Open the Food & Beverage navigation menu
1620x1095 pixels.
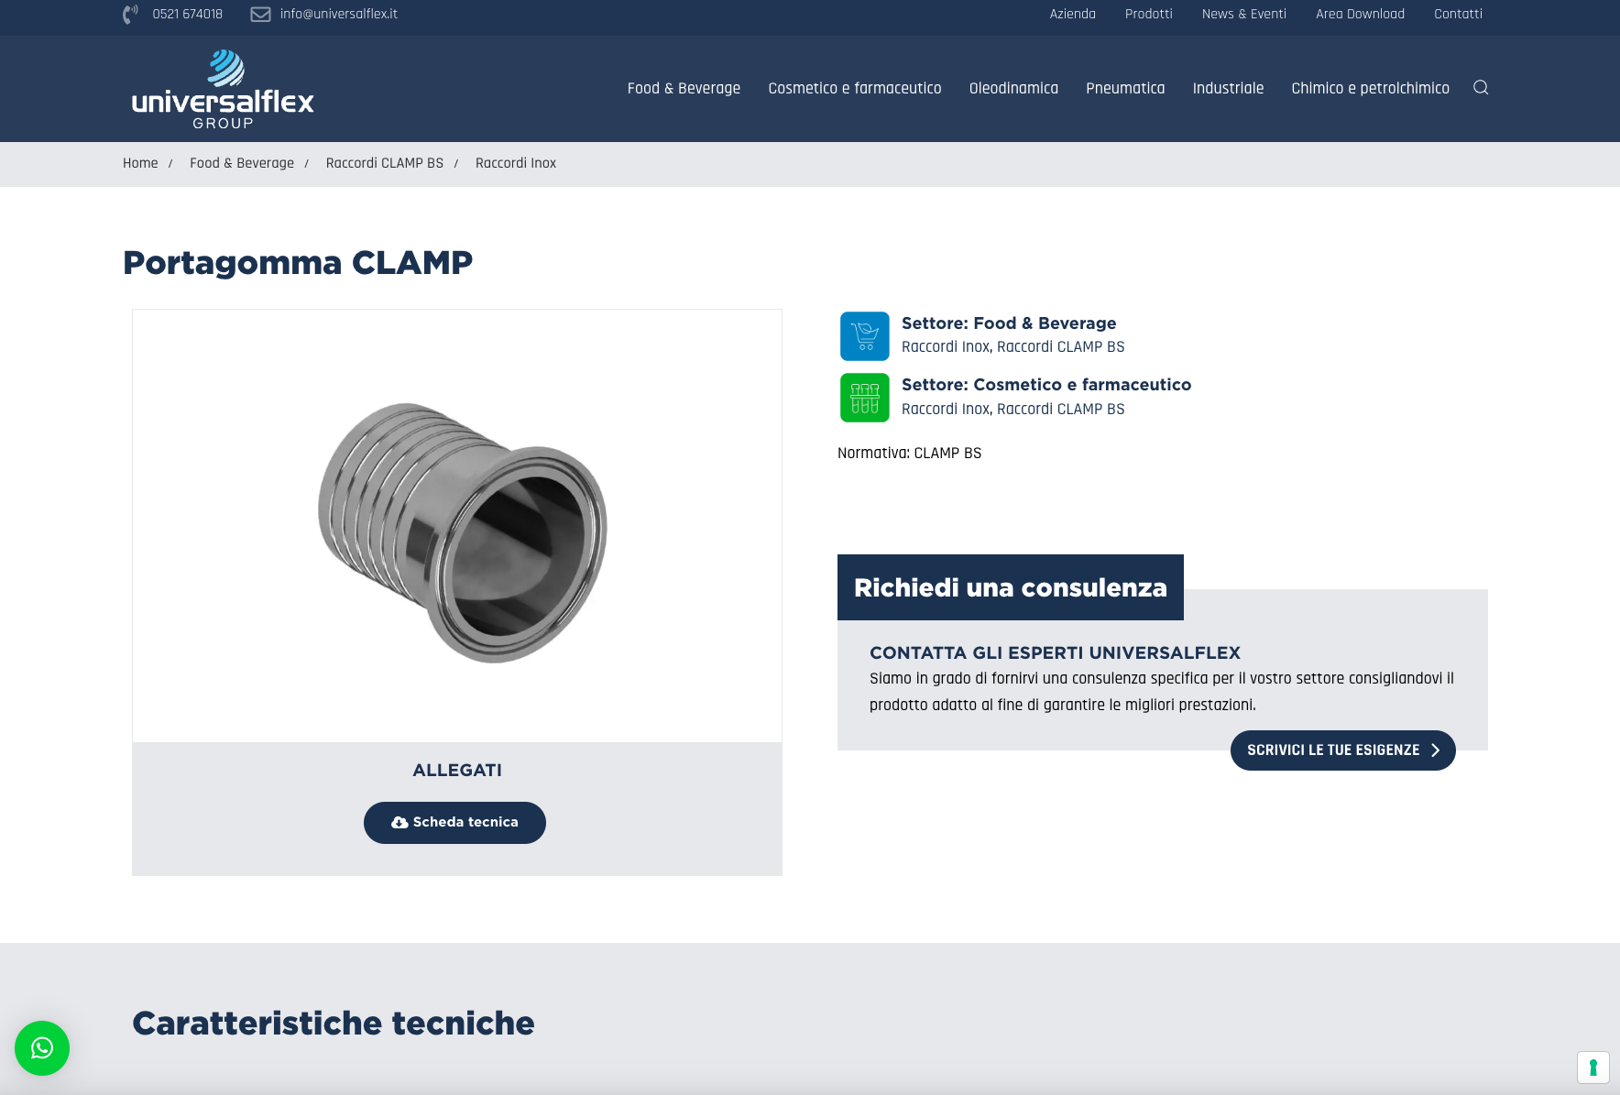pos(684,88)
